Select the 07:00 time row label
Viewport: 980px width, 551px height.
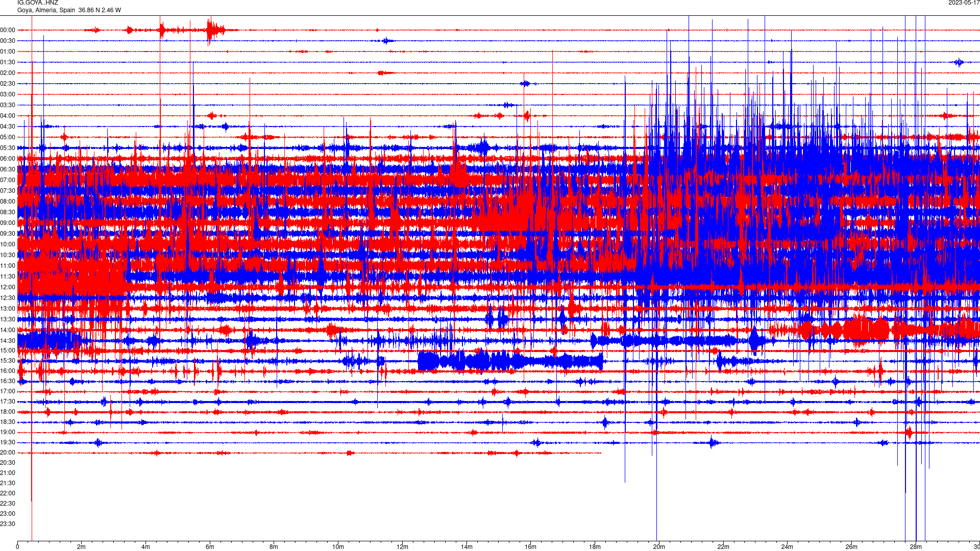point(8,180)
